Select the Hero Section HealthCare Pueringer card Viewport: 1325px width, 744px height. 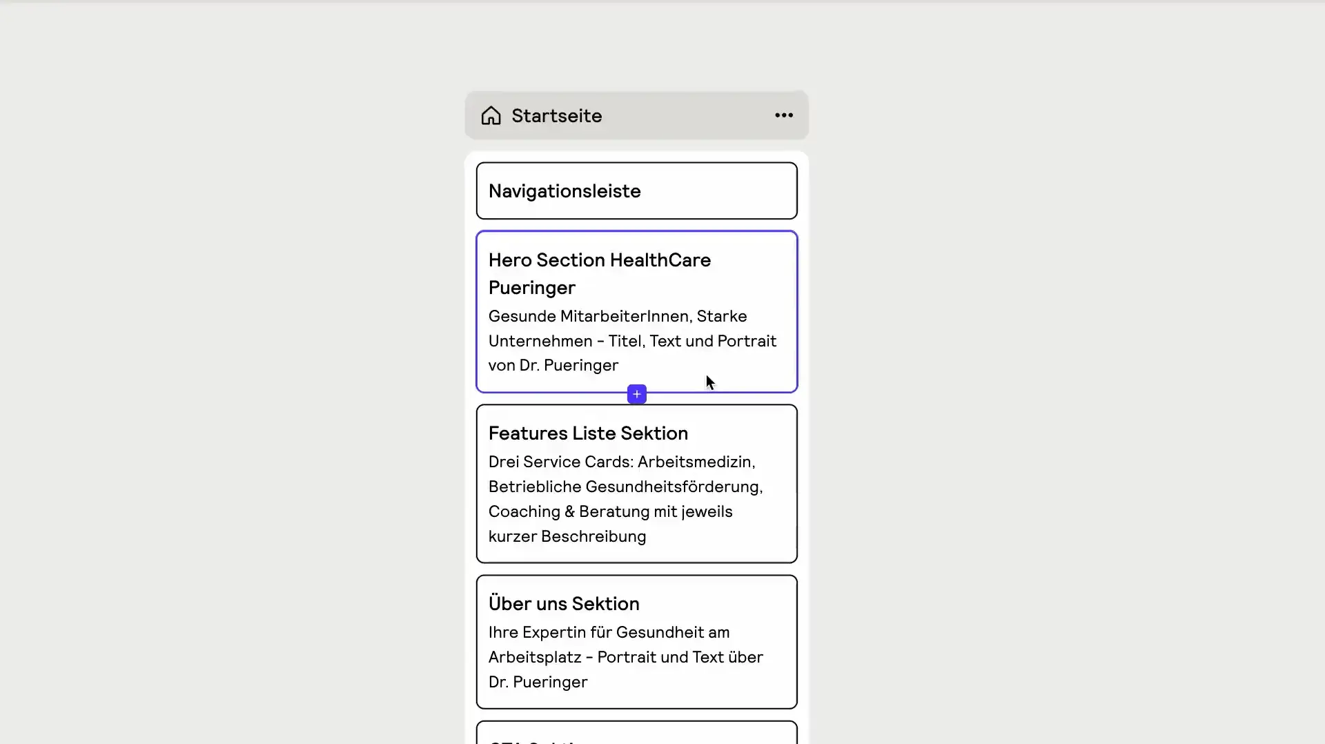[636, 312]
